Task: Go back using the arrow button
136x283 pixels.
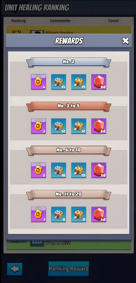Action: click(15, 269)
